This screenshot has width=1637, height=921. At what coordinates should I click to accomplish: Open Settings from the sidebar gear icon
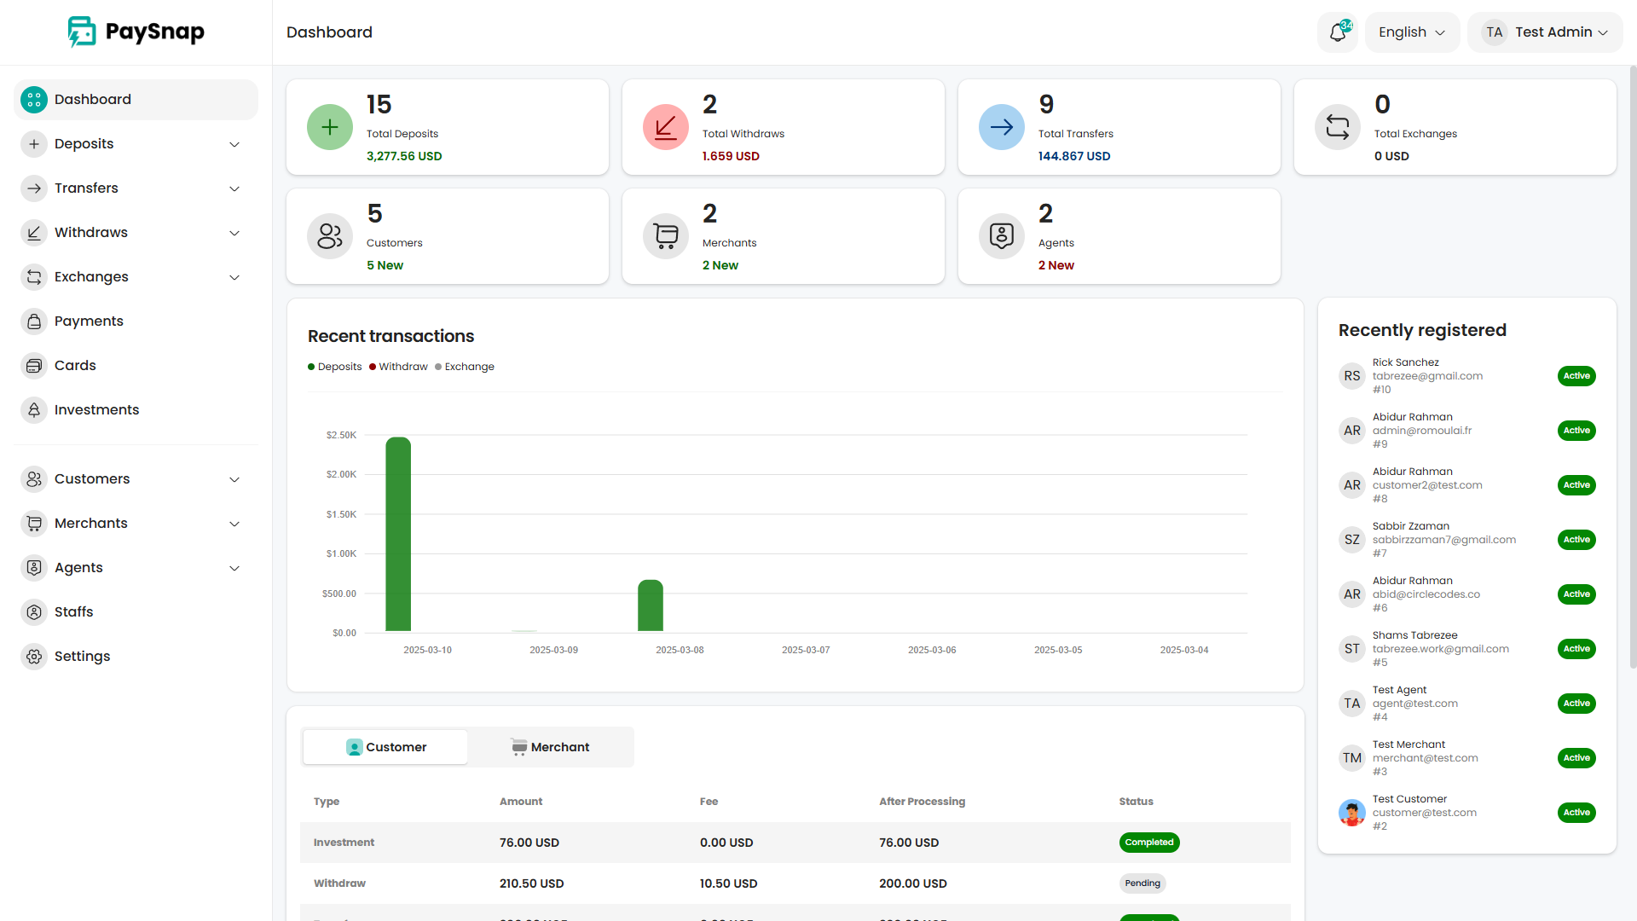pos(34,657)
